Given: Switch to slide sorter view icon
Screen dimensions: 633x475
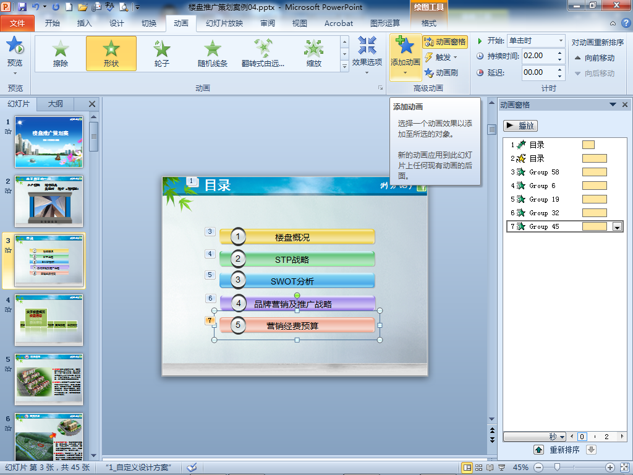Looking at the screenshot, I should (x=479, y=468).
